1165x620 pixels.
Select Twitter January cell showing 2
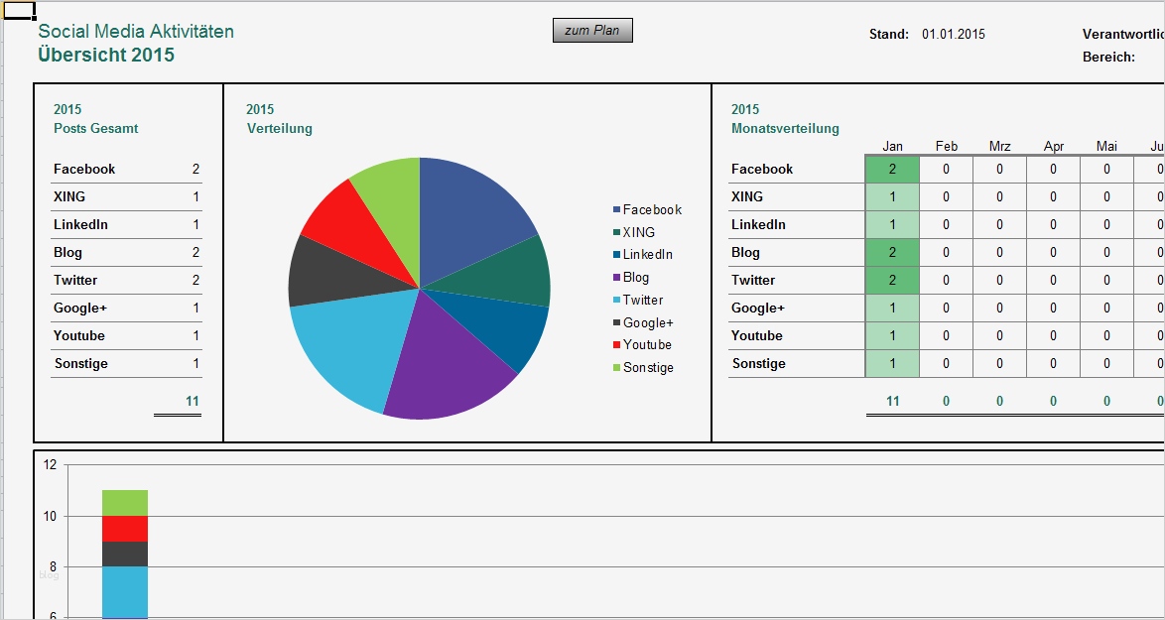pos(892,280)
